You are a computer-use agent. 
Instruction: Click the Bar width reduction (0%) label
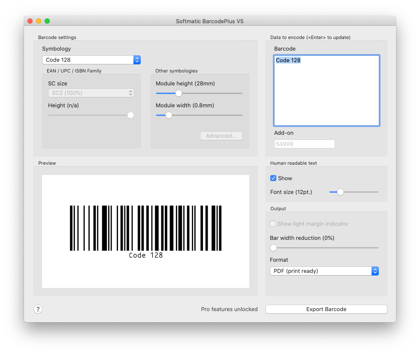point(302,238)
